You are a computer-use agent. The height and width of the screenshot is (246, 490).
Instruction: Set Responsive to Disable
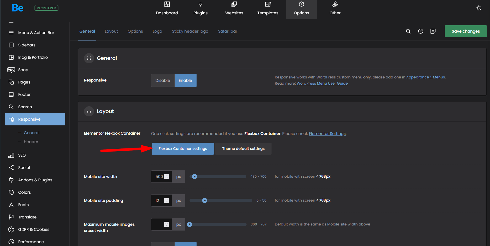click(x=163, y=80)
